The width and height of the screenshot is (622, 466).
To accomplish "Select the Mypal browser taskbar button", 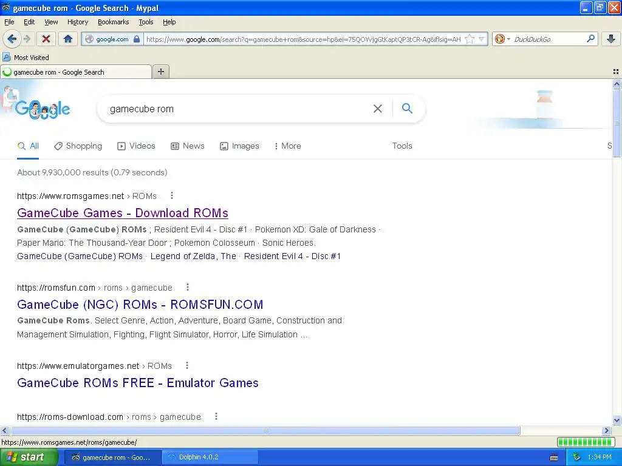I will point(114,458).
